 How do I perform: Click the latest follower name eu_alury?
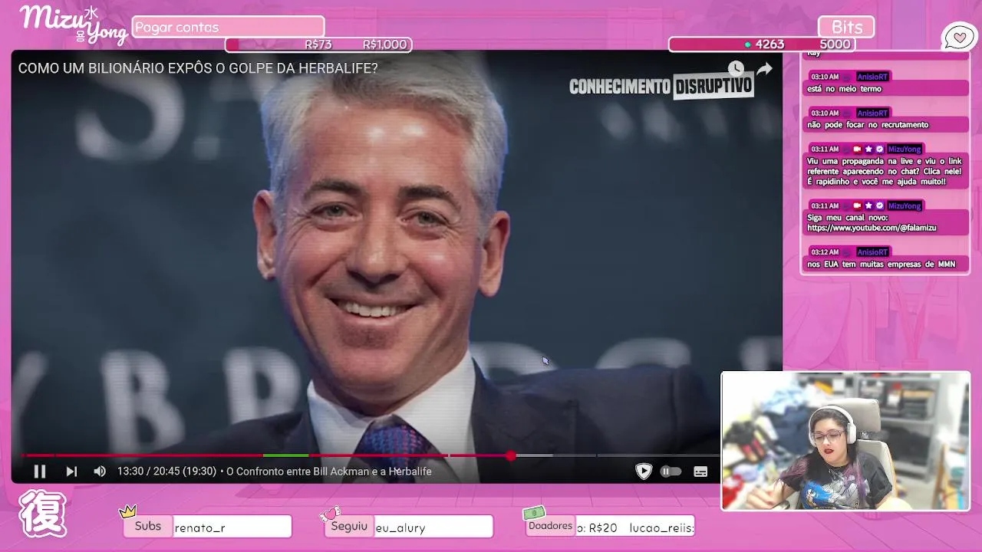pos(400,527)
